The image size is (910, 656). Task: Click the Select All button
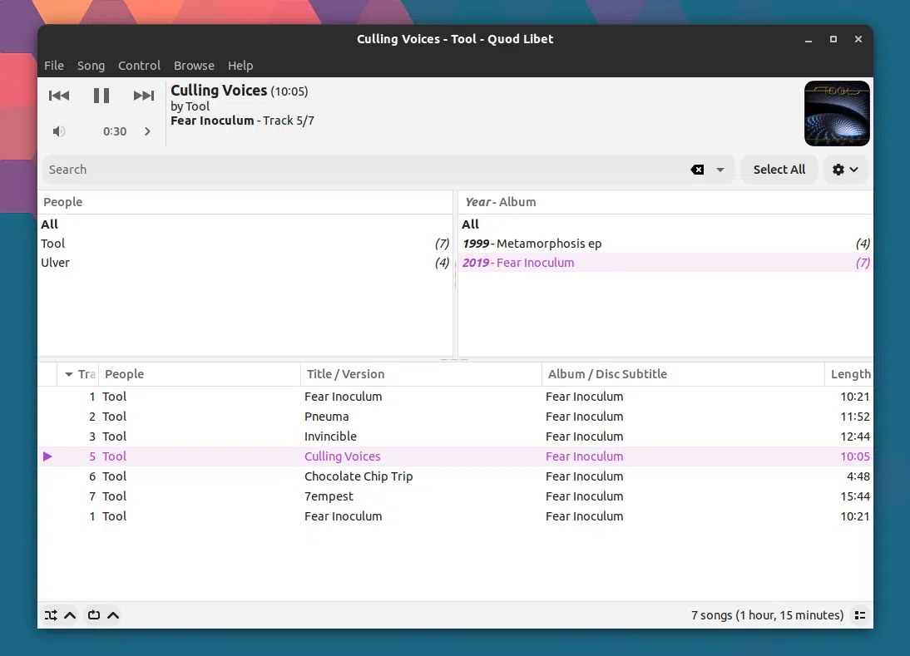[x=779, y=170]
